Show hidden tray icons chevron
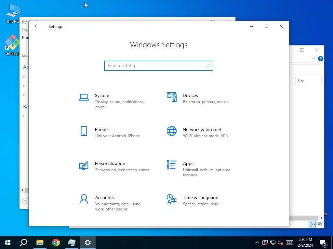 tap(257, 243)
